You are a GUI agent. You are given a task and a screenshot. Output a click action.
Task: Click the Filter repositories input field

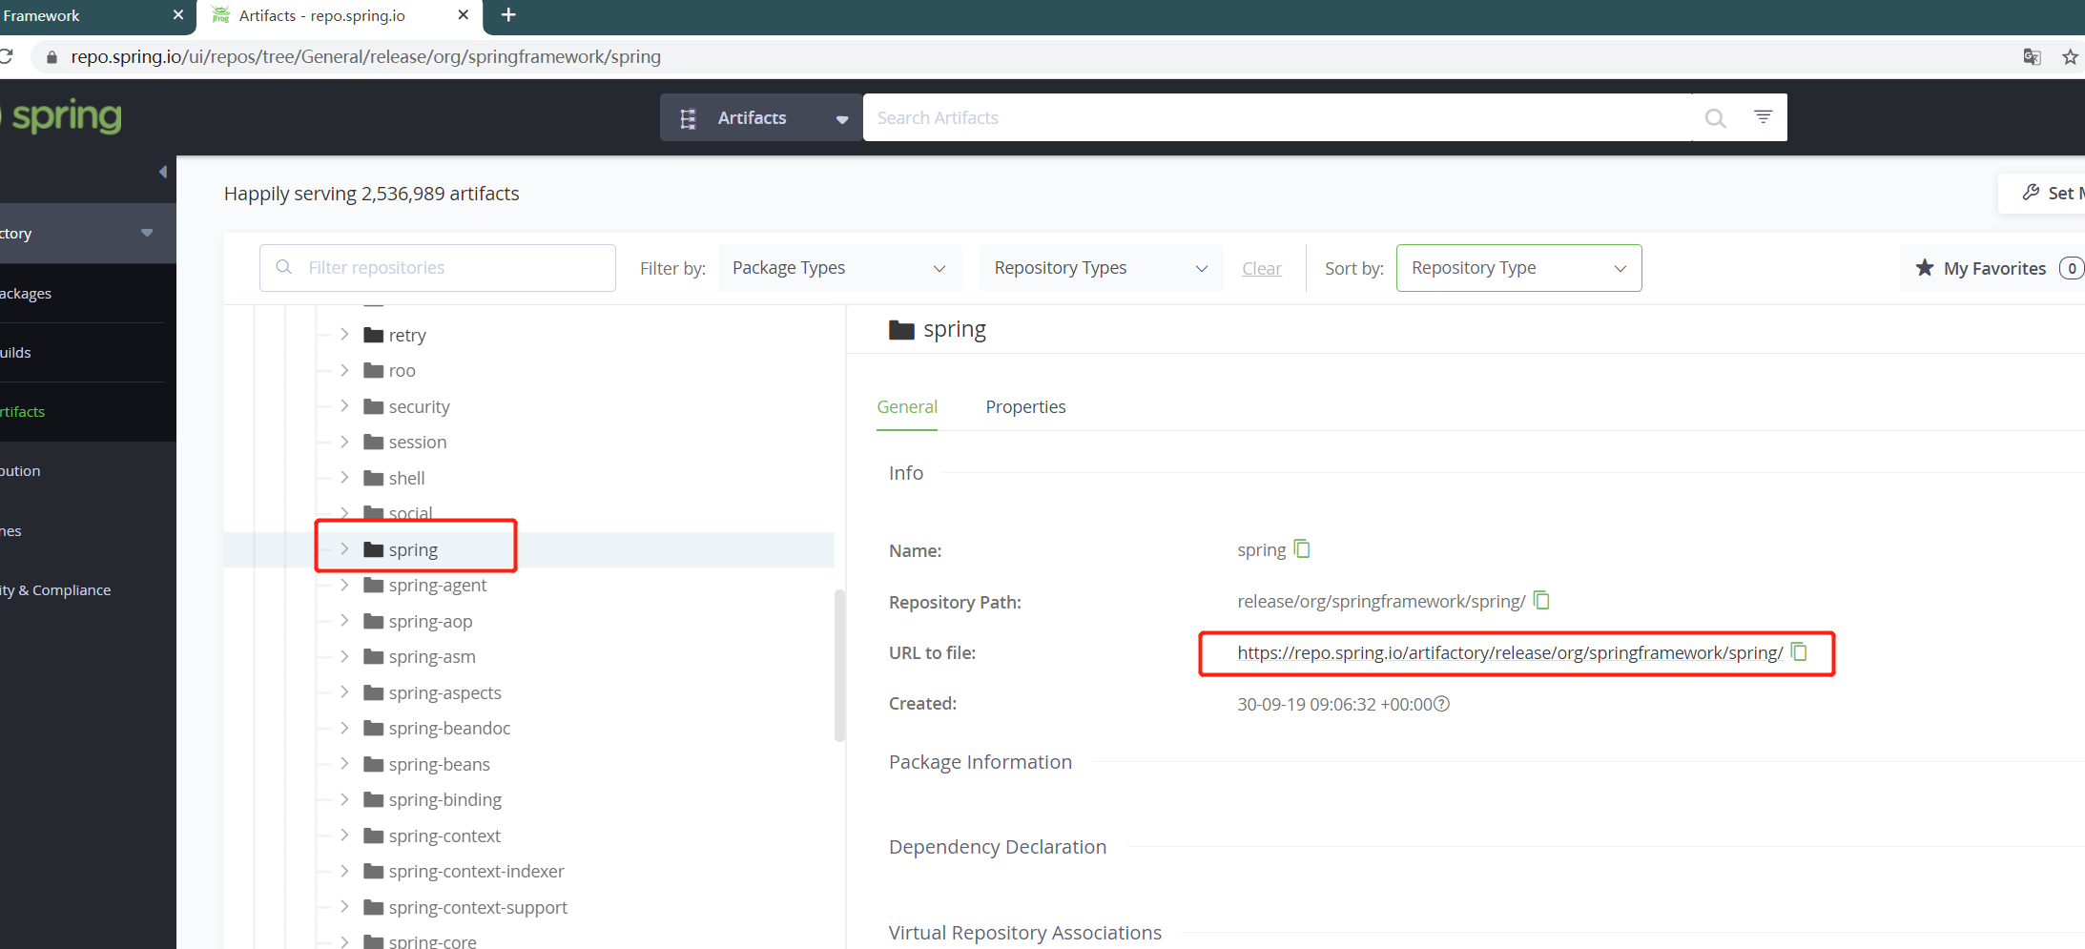(448, 268)
